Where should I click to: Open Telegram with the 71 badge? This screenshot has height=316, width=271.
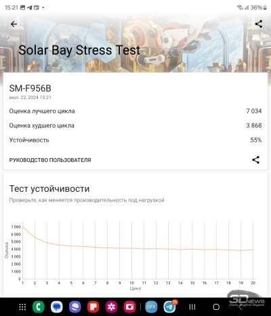click(170, 307)
